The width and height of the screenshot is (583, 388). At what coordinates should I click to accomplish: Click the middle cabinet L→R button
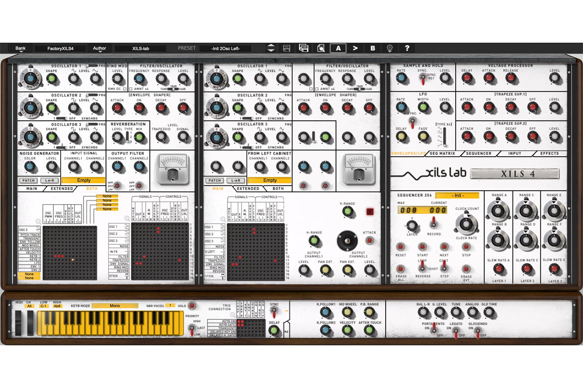[x=235, y=180]
